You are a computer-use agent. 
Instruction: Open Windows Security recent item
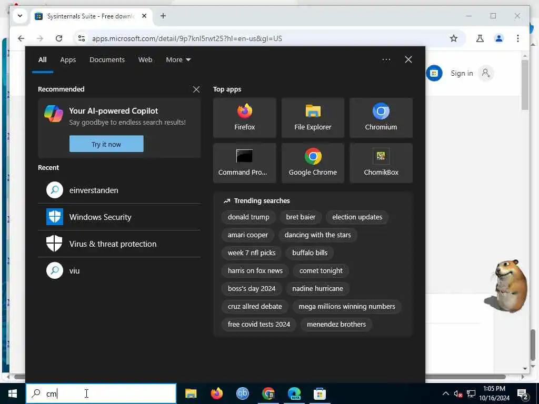[x=119, y=217]
